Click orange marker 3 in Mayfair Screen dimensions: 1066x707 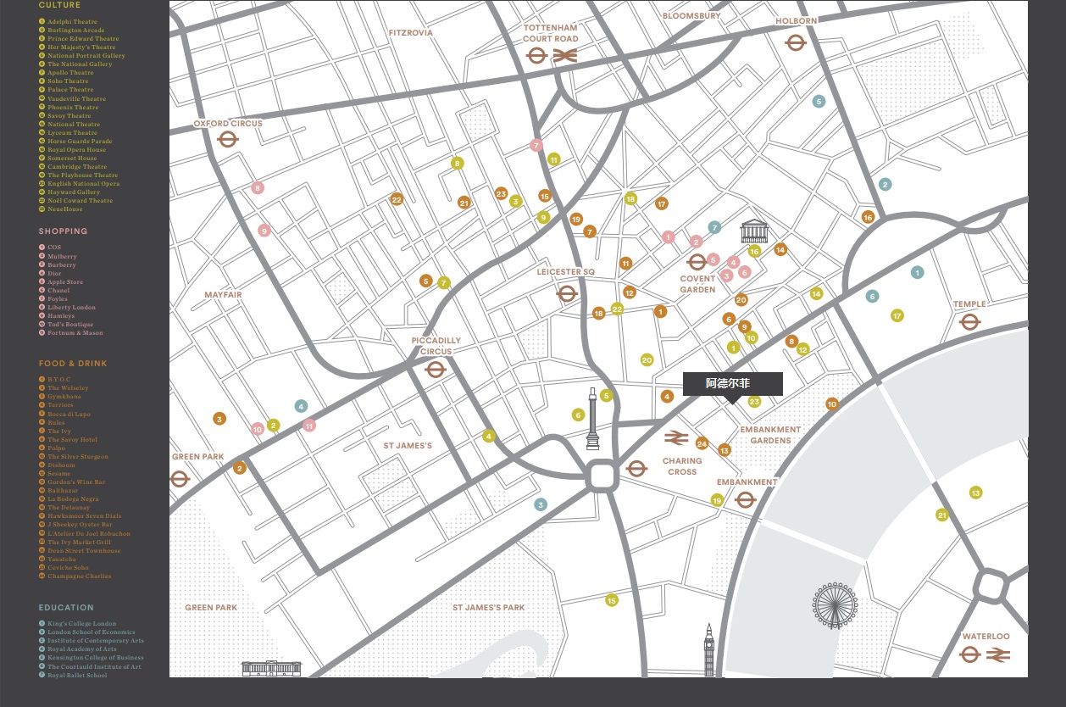219,419
